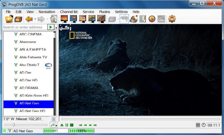
Task: Open the back arrow history dropdown
Action: point(35,19)
